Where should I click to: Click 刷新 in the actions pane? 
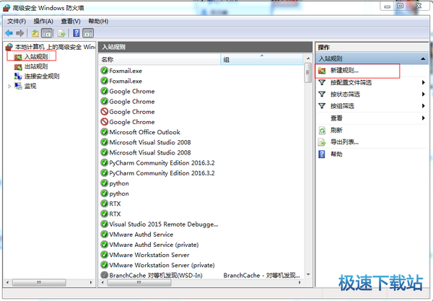336,130
